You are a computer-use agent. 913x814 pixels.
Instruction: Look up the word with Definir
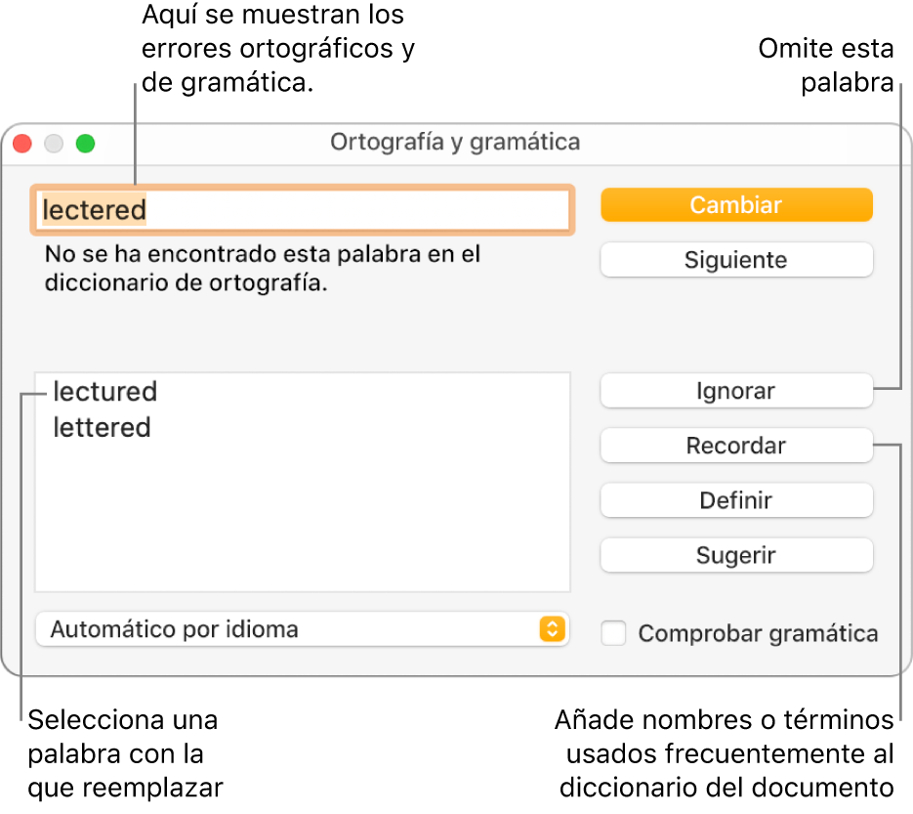(x=736, y=500)
